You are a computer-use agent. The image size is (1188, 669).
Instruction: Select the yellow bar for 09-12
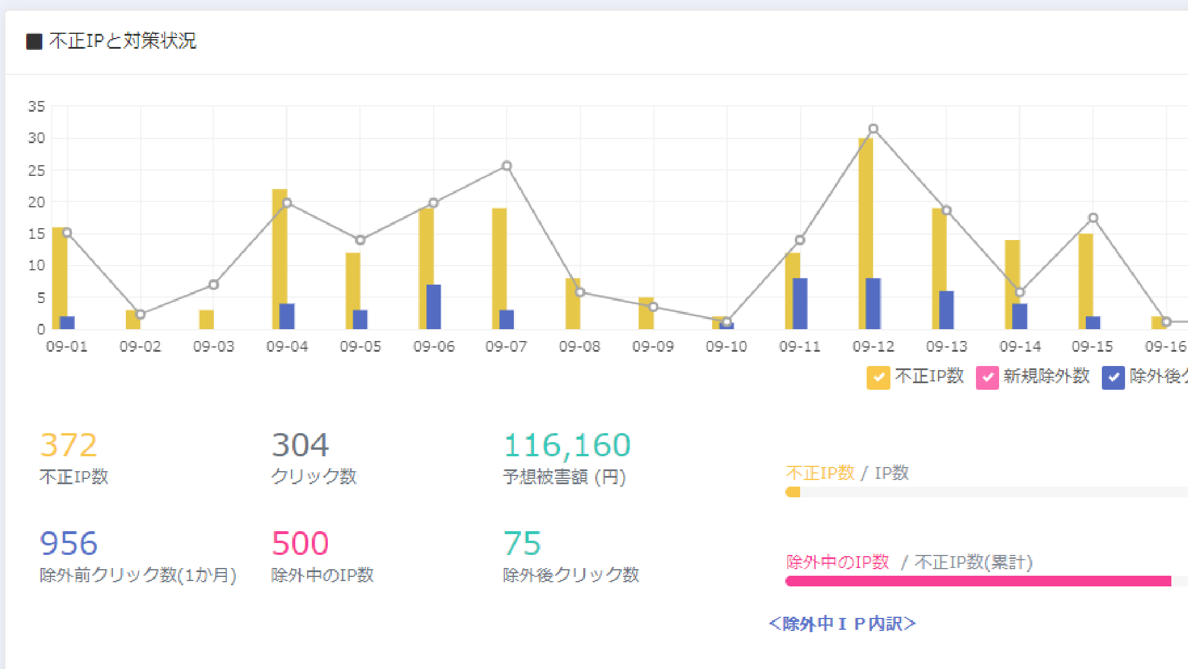865,233
